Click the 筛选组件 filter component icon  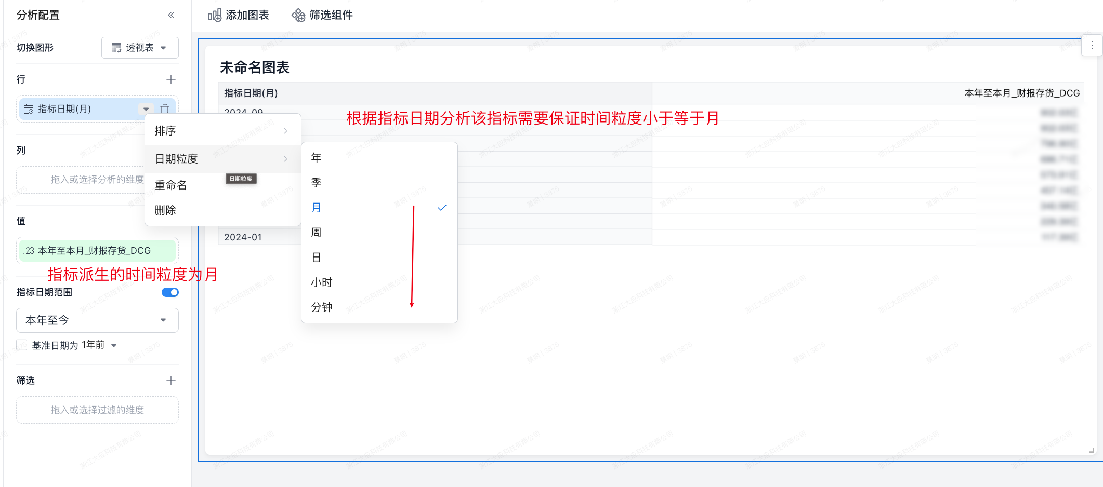pos(298,15)
